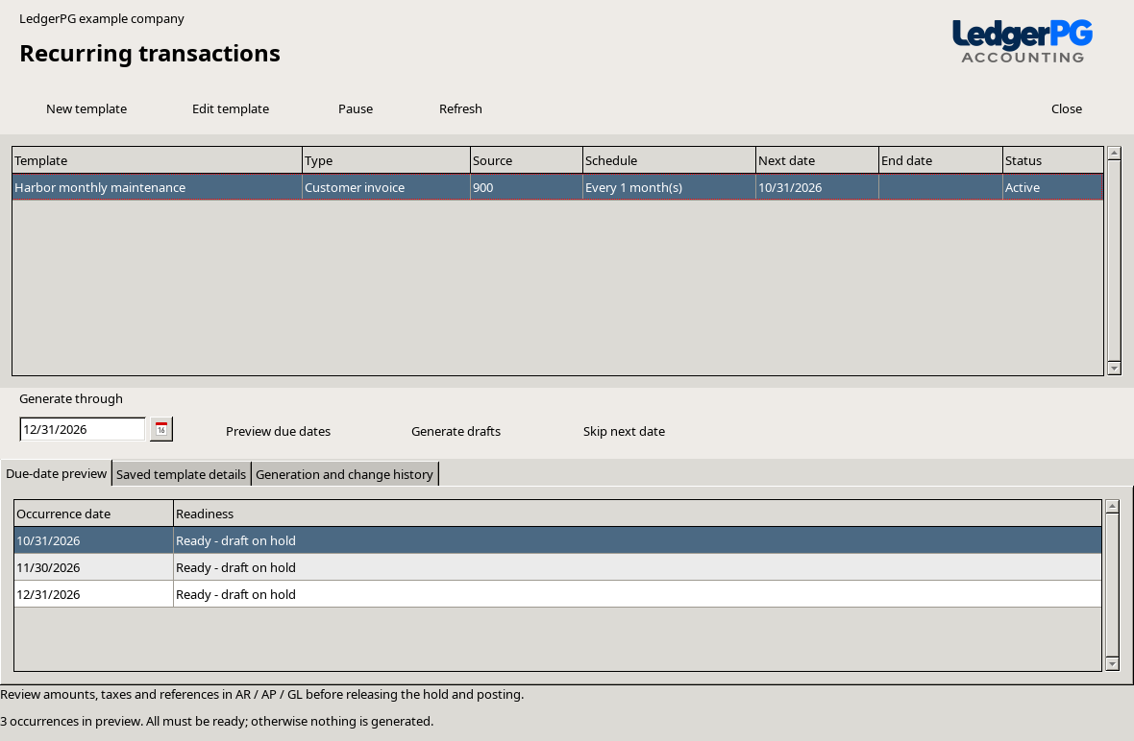The image size is (1134, 741).
Task: Refresh the recurring transactions list
Action: [x=460, y=109]
